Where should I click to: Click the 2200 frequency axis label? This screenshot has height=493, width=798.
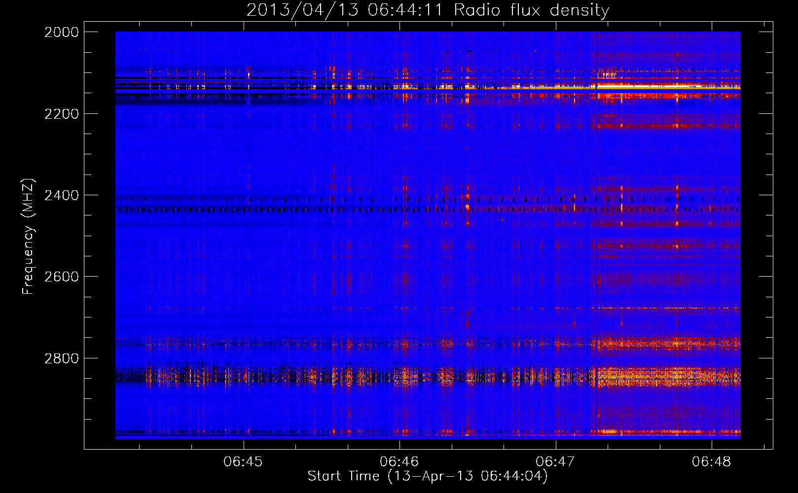click(x=62, y=114)
